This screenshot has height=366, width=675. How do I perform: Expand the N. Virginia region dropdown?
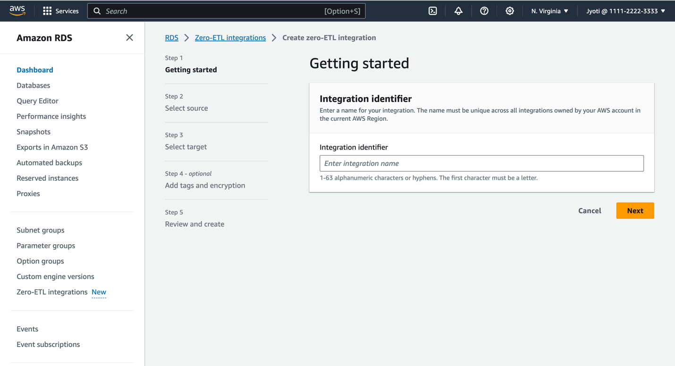tap(550, 11)
